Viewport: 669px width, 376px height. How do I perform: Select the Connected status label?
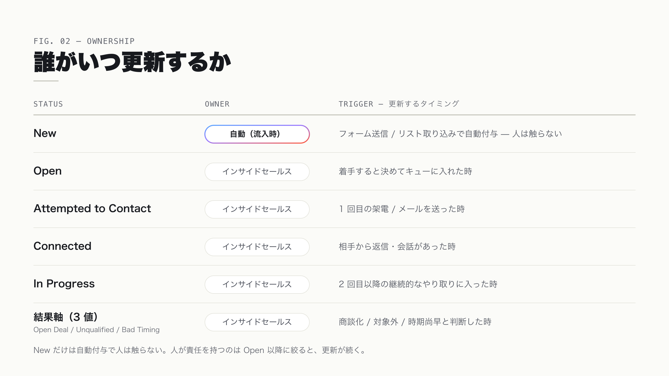coord(62,246)
